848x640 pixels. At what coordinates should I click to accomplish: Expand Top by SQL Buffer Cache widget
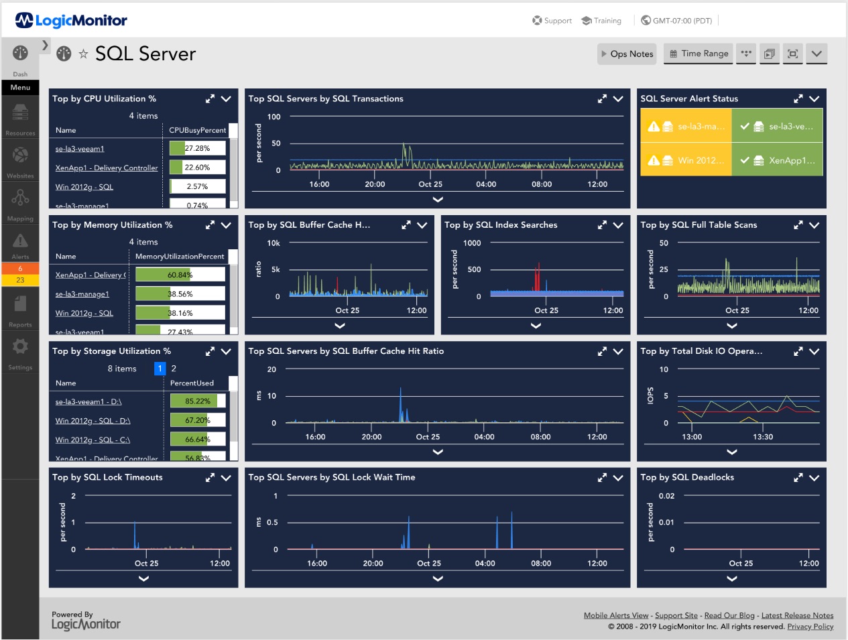(406, 225)
